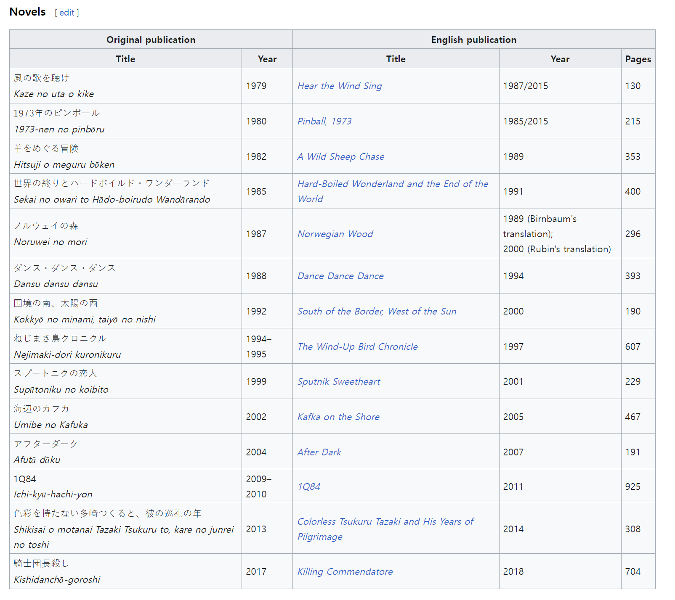Open the Norwegian Wood link
This screenshot has width=675, height=600.
coord(335,234)
